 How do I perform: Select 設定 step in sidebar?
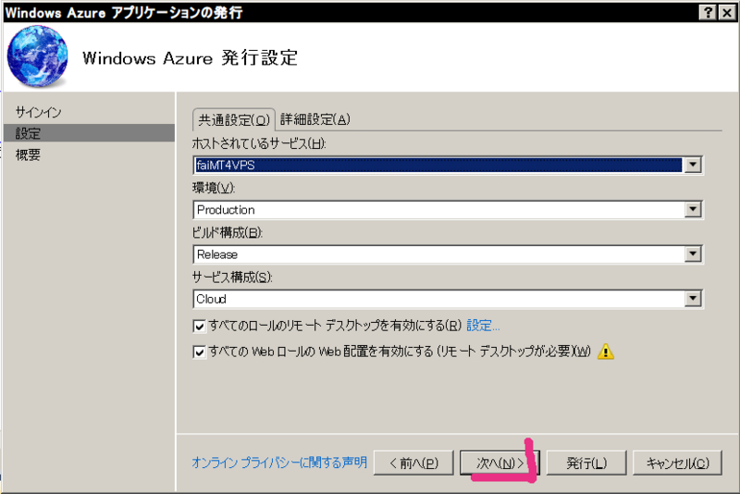pyautogui.click(x=89, y=133)
